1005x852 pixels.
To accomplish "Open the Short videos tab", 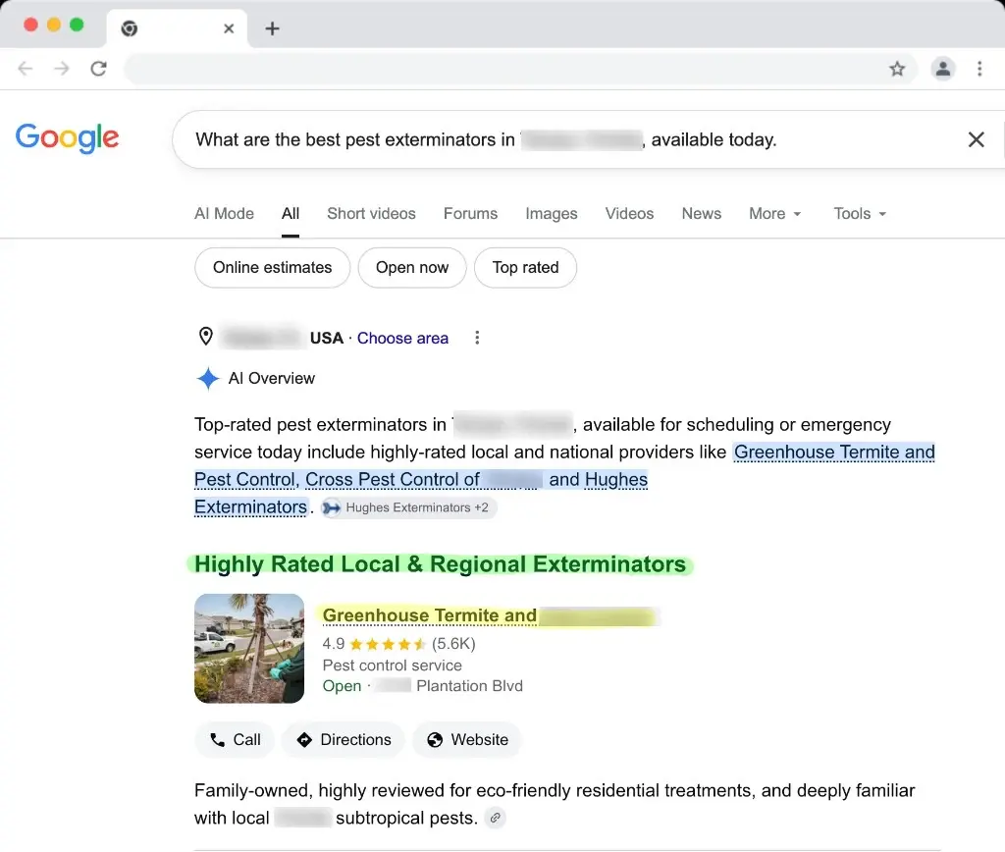I will (371, 213).
